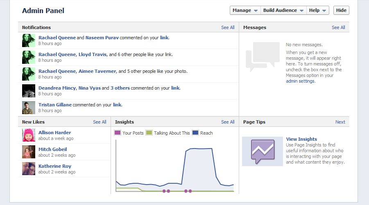Click See All in Notifications header
This screenshot has height=205, width=369.
pyautogui.click(x=228, y=27)
